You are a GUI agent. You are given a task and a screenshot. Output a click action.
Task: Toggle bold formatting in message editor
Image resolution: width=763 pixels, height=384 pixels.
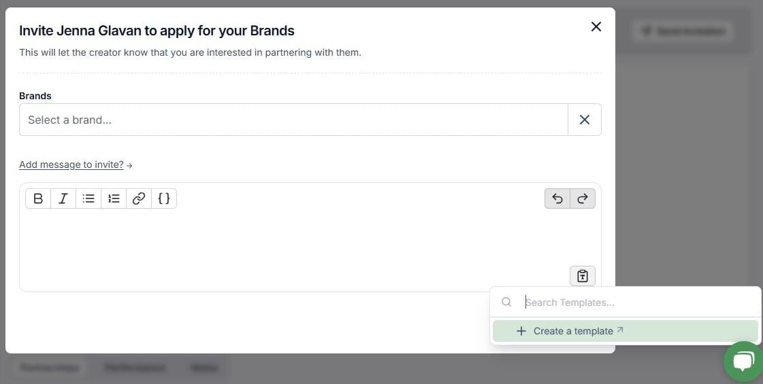click(38, 198)
